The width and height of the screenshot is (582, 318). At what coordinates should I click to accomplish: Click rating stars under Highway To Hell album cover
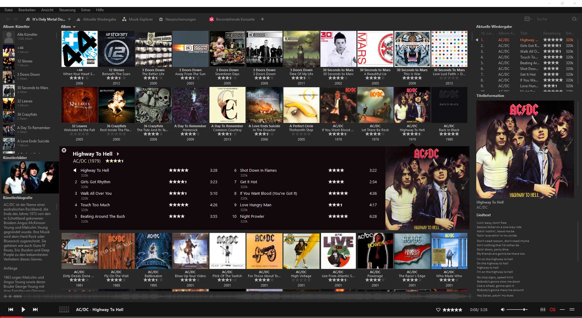click(x=412, y=134)
